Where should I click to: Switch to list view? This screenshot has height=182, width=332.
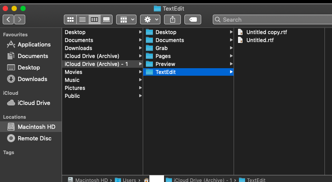(82, 19)
